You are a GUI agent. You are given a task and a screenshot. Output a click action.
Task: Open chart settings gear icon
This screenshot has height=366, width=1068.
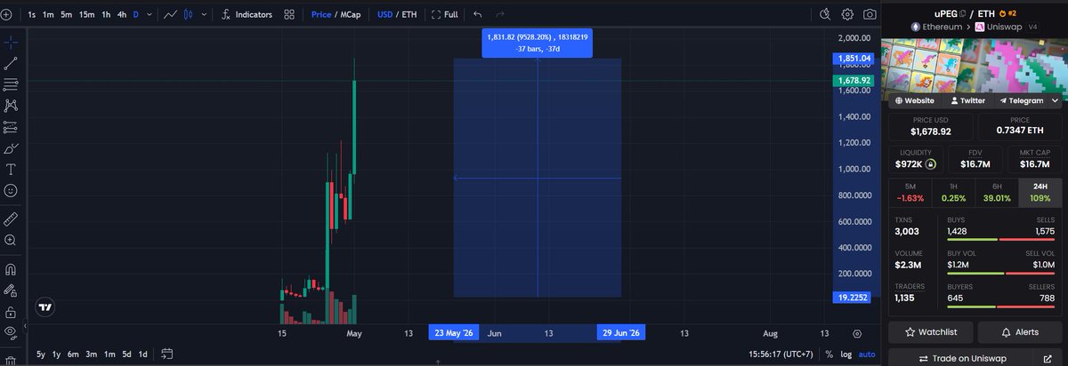click(x=847, y=15)
